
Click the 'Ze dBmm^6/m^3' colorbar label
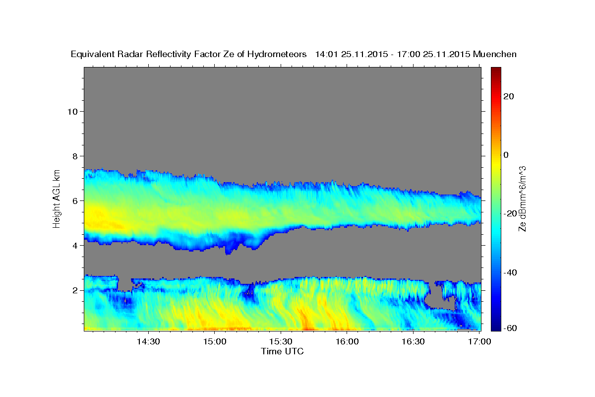click(x=522, y=198)
